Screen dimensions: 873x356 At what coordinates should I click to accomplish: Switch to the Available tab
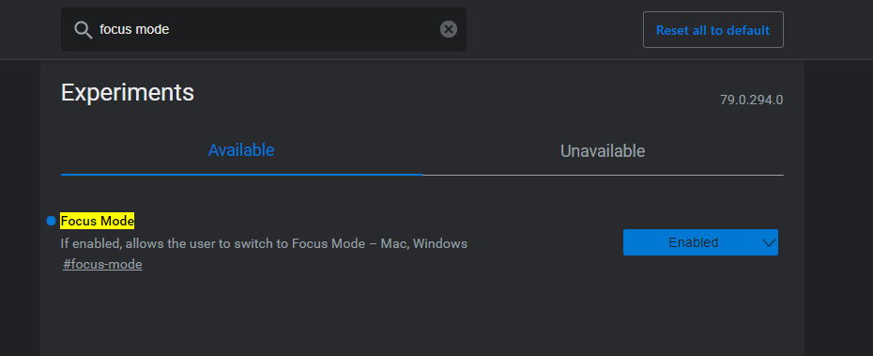241,150
